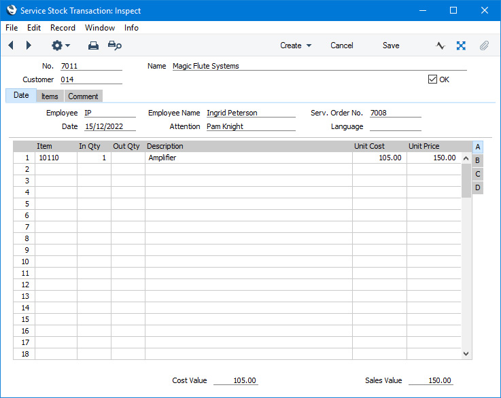Click Serv. Order No. field 7008
The height and width of the screenshot is (398, 501).
pos(395,113)
